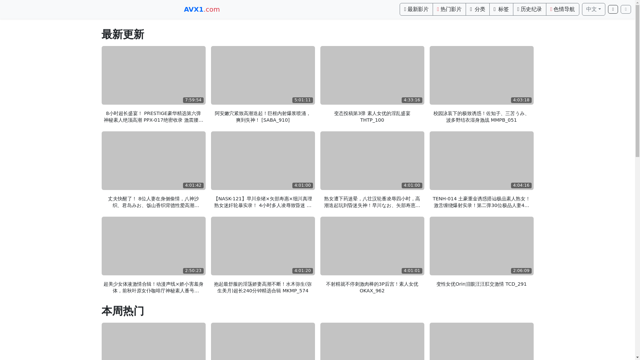Open the 热门影片 navigation item
Viewport: 640px width, 360px height.
pyautogui.click(x=449, y=9)
